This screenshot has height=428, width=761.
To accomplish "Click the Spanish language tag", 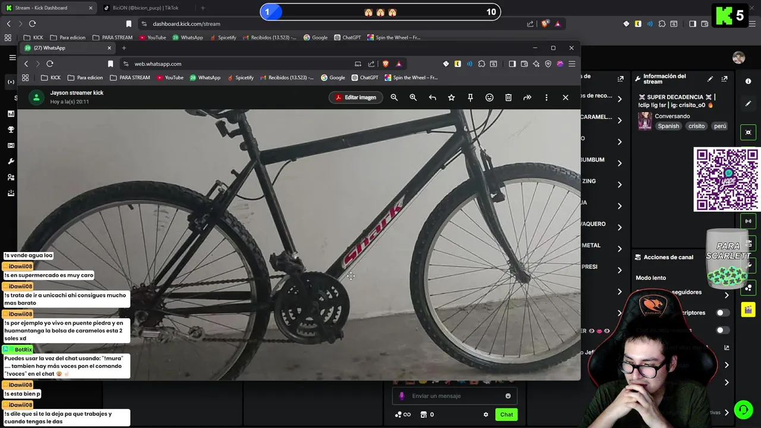I will click(668, 126).
